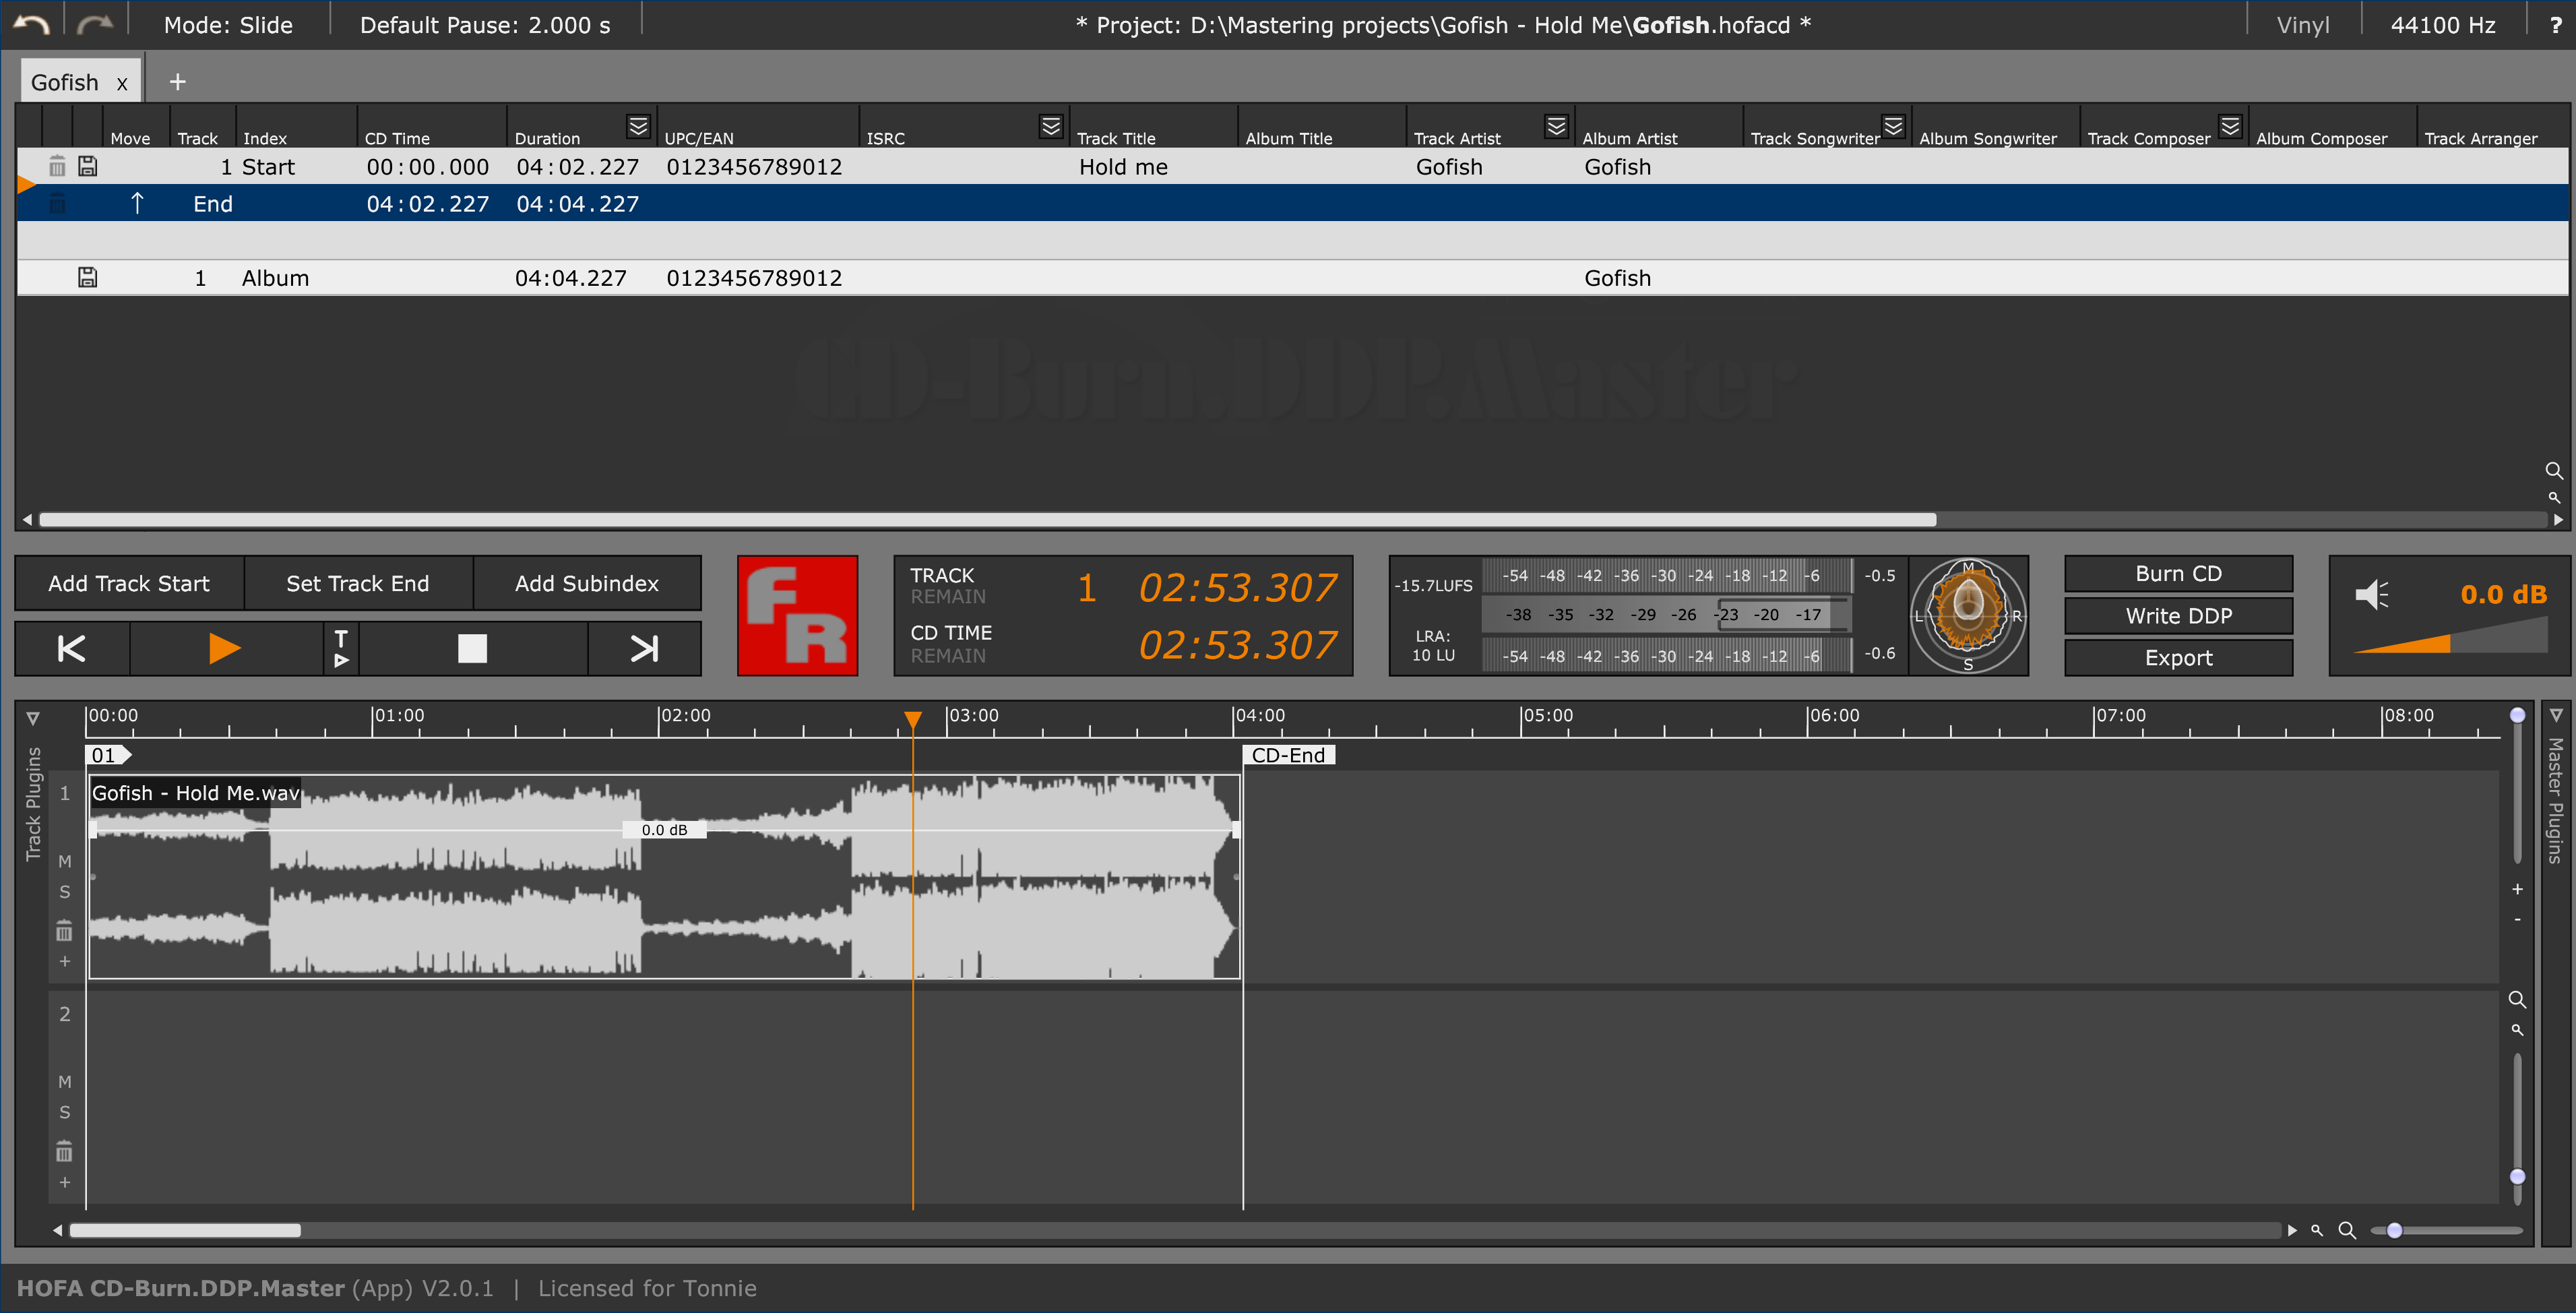Click the plus icon in lane 2
This screenshot has width=2576, height=1313.
tap(64, 1182)
